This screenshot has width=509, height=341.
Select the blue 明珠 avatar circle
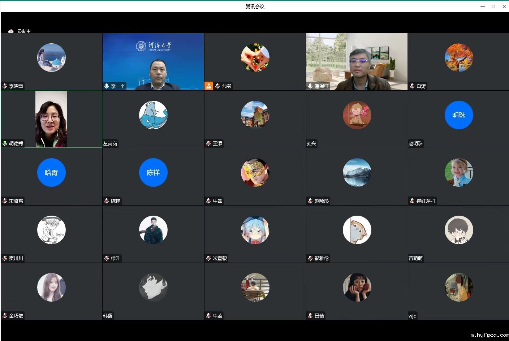458,115
